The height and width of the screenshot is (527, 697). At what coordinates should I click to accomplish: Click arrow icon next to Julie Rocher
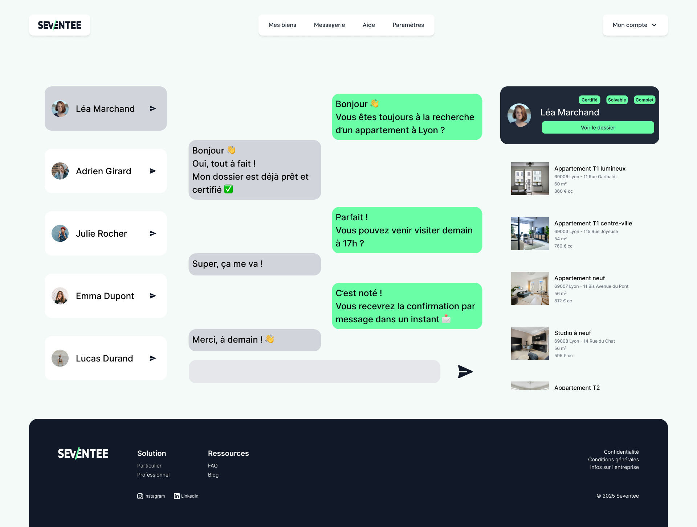click(153, 233)
